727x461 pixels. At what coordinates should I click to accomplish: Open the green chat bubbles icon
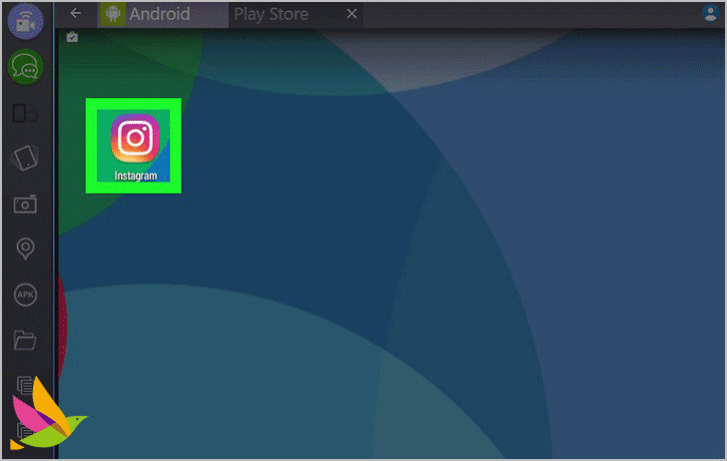click(x=26, y=67)
